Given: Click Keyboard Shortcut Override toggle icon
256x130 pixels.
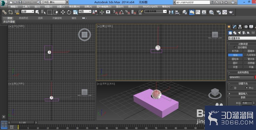Looking at the screenshot, I should [x=108, y=12].
